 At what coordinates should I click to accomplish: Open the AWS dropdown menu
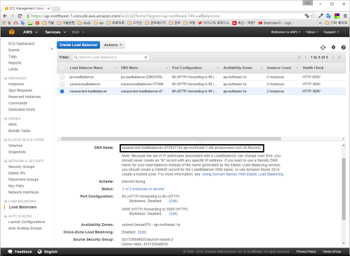point(30,32)
